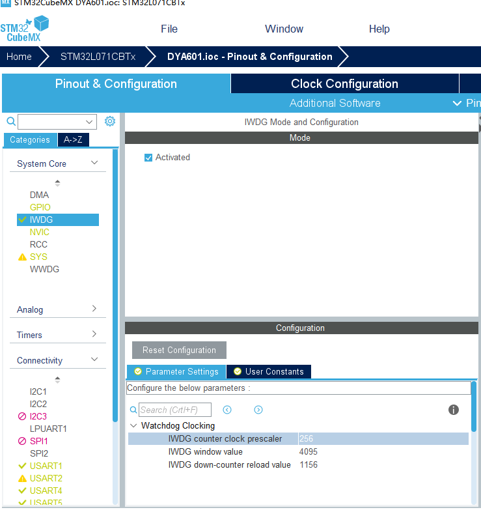The height and width of the screenshot is (512, 481).
Task: Collapse the System Core category
Action: (x=94, y=163)
